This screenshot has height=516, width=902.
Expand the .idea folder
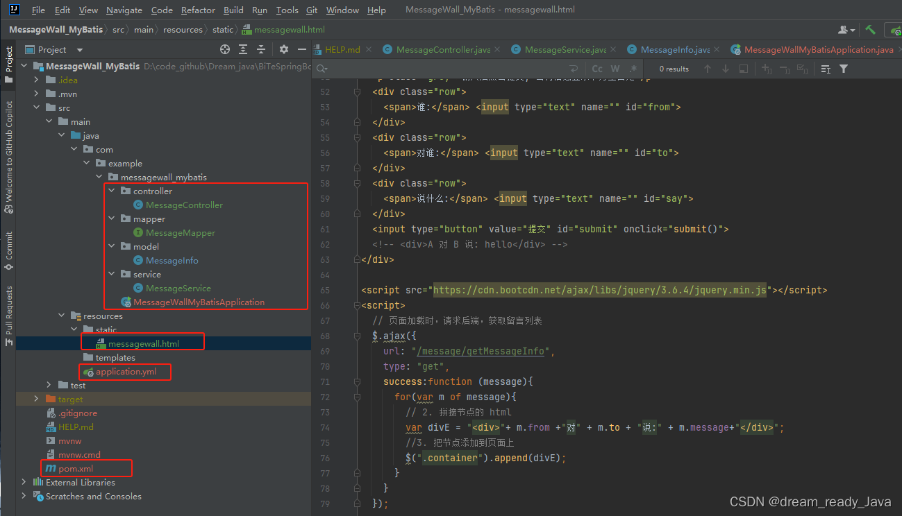click(x=37, y=80)
